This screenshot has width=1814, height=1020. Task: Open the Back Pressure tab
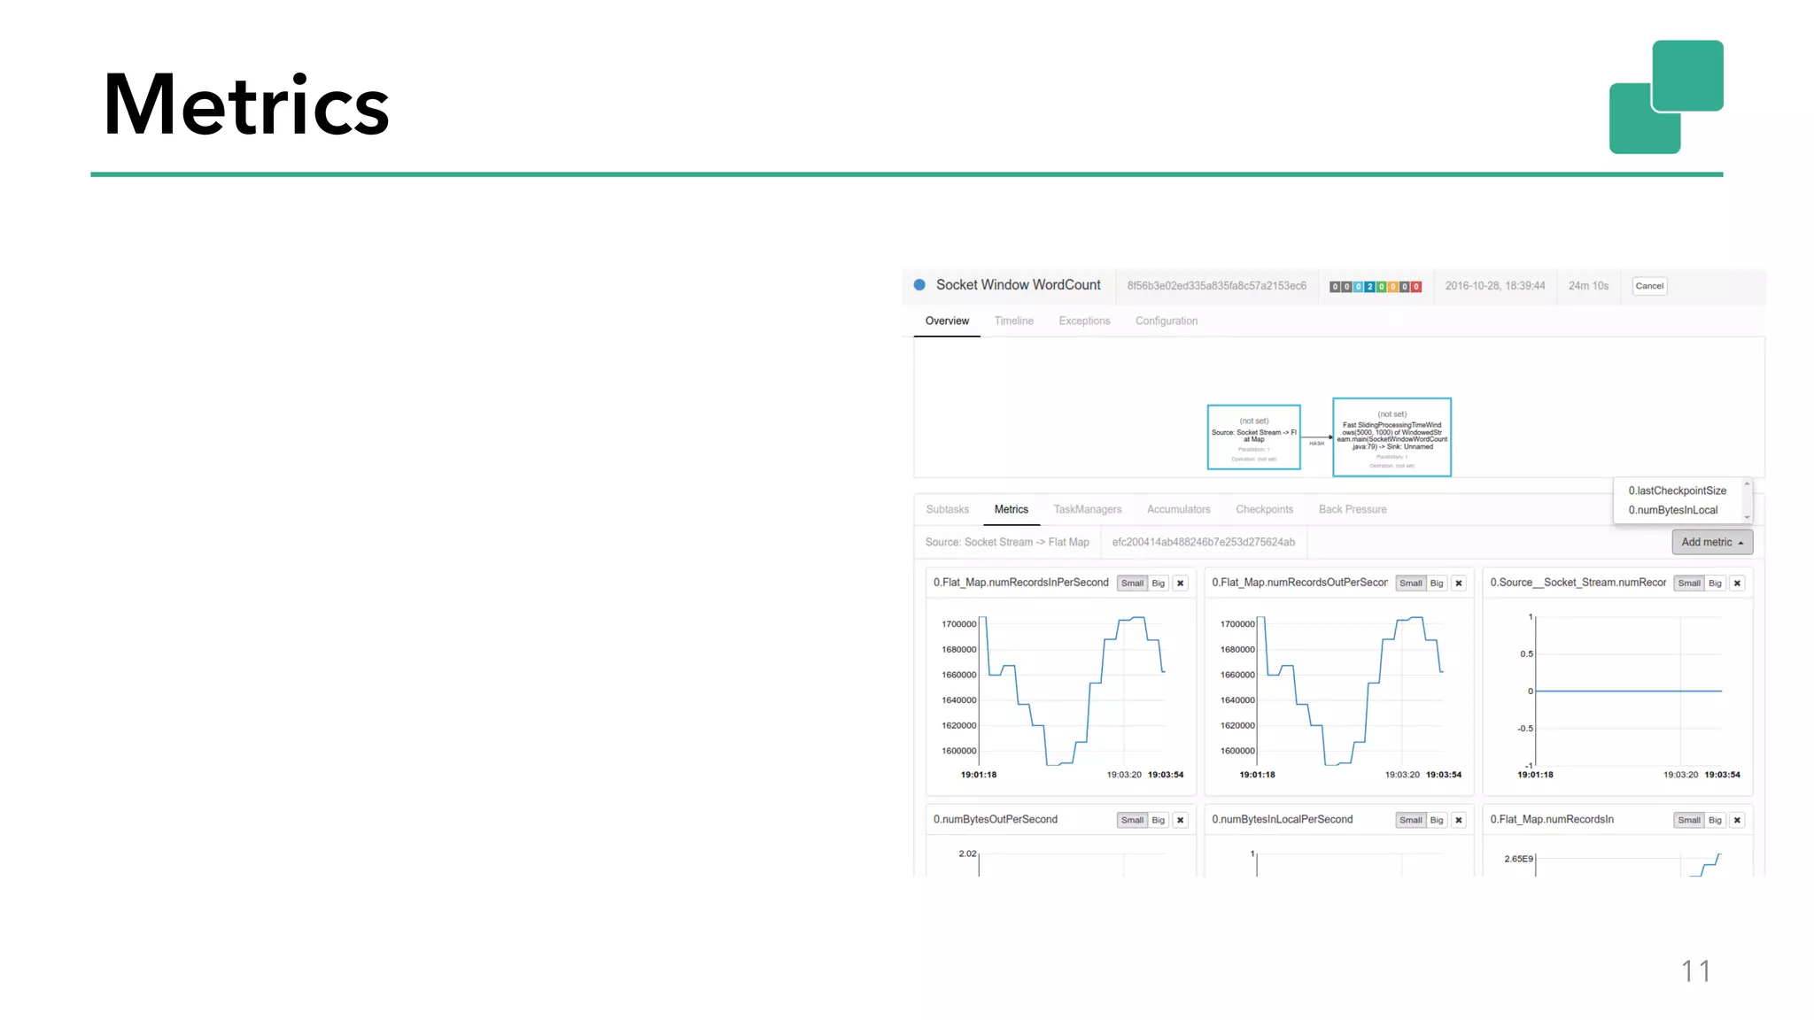click(x=1353, y=510)
